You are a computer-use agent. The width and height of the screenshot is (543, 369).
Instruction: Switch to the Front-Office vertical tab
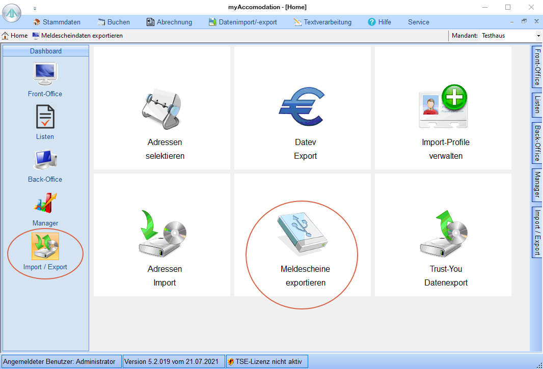click(537, 68)
